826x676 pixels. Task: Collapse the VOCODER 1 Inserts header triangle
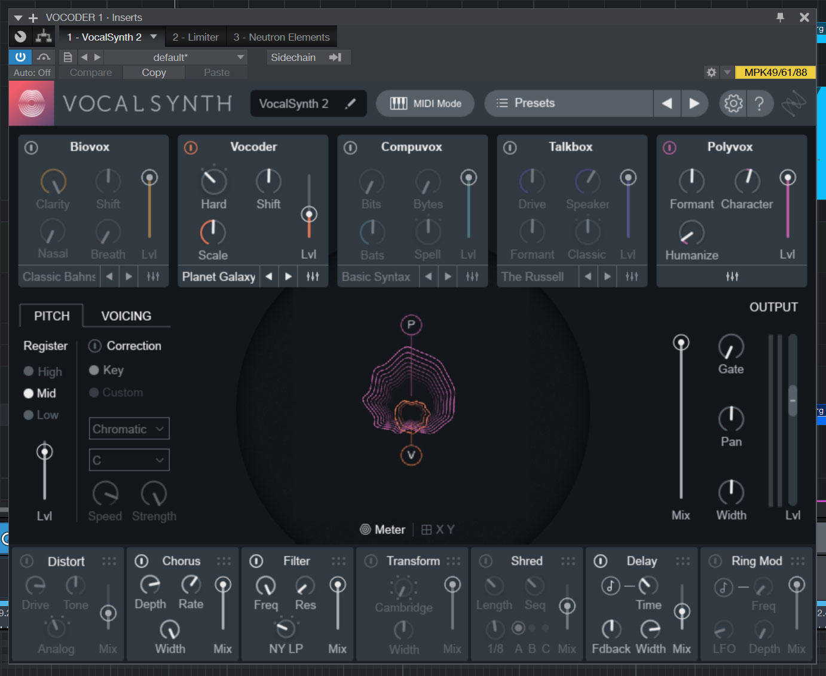19,18
